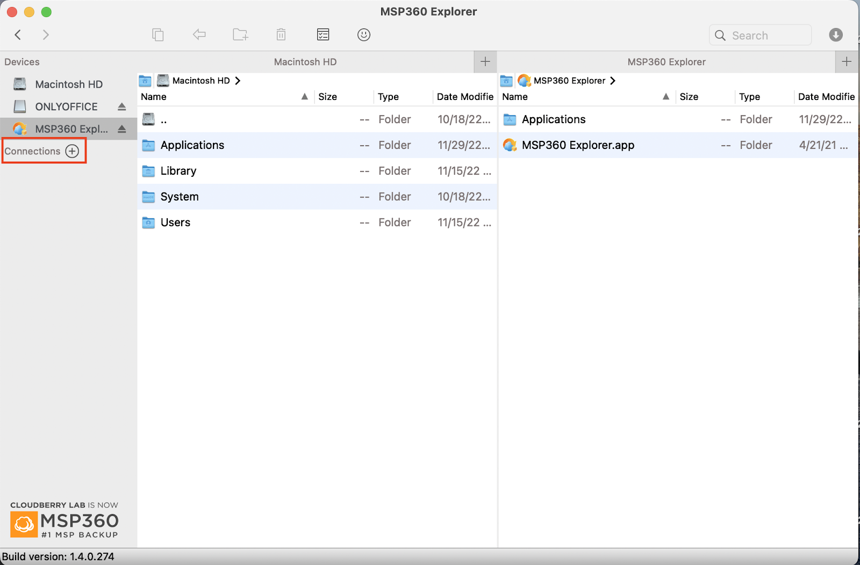
Task: Add a new connection with plus icon
Action: pyautogui.click(x=72, y=151)
